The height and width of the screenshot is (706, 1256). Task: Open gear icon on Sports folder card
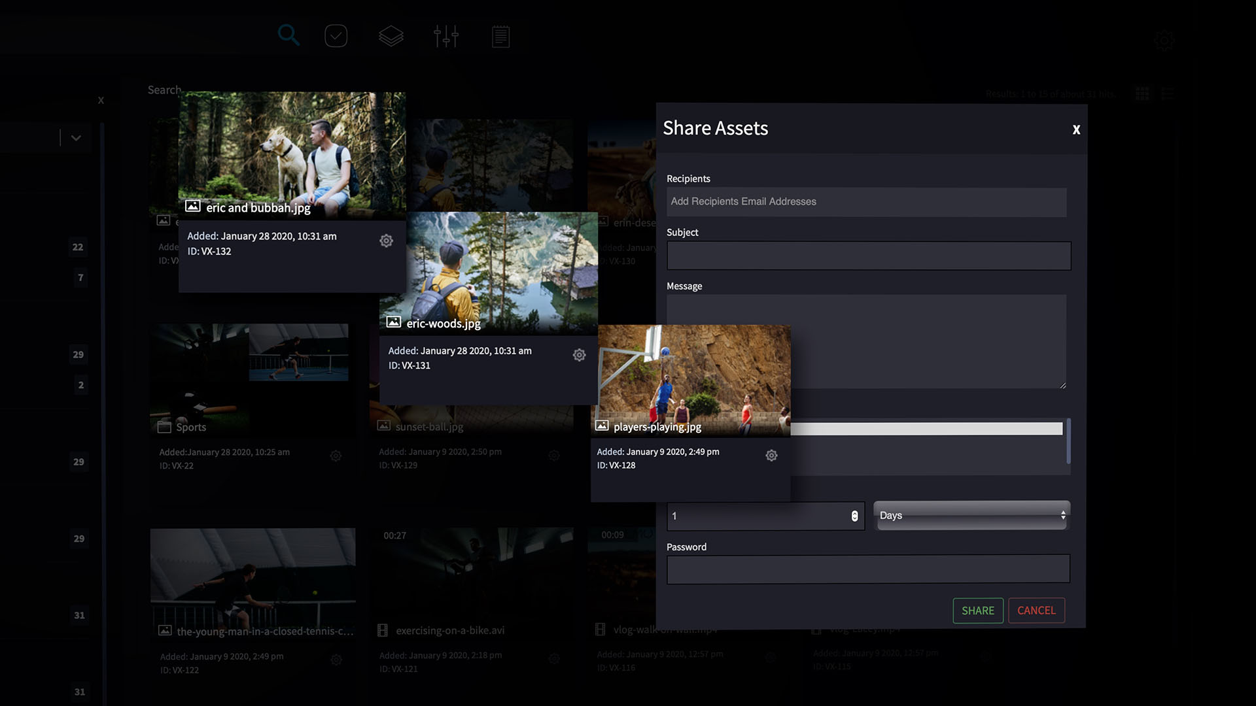(x=336, y=456)
